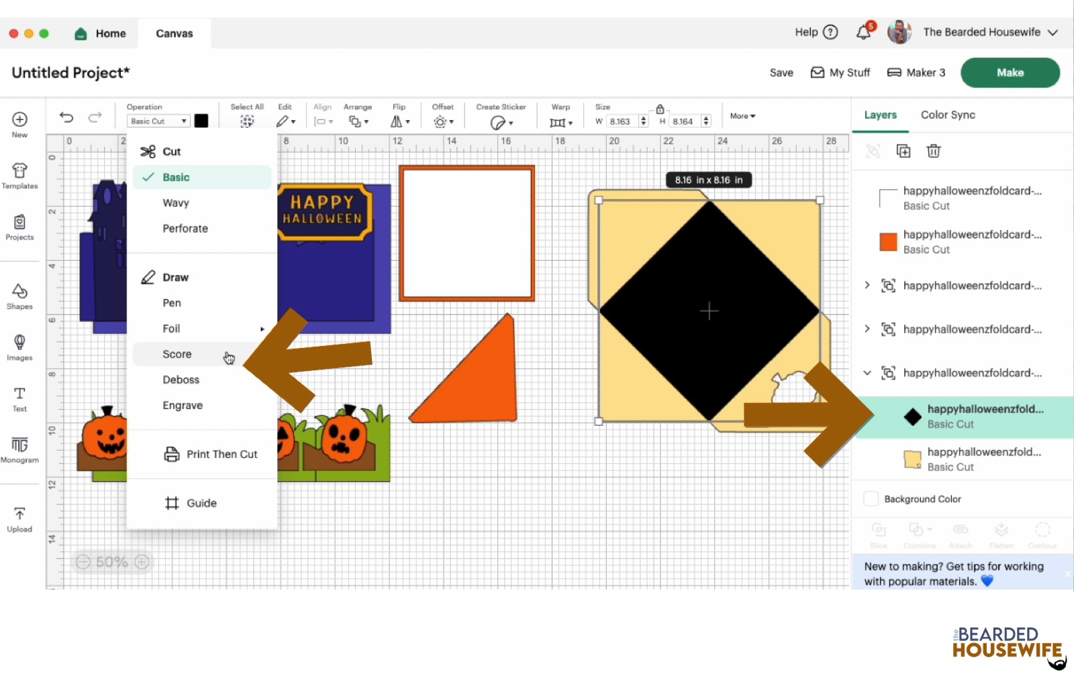Delete layer with trash icon

[x=933, y=151]
